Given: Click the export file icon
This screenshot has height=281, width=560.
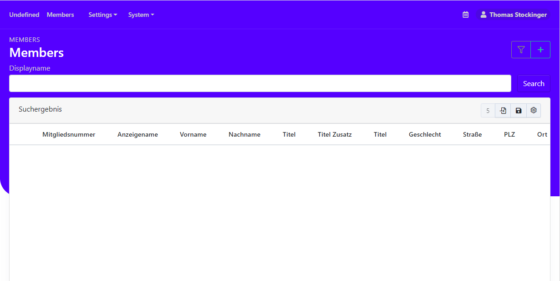Looking at the screenshot, I should pyautogui.click(x=503, y=110).
